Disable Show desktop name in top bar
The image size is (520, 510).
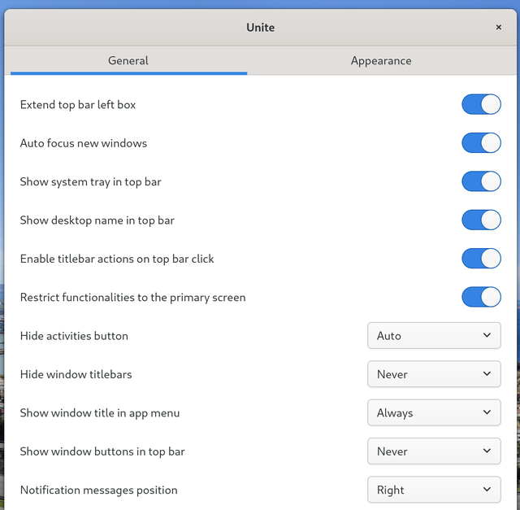point(481,220)
